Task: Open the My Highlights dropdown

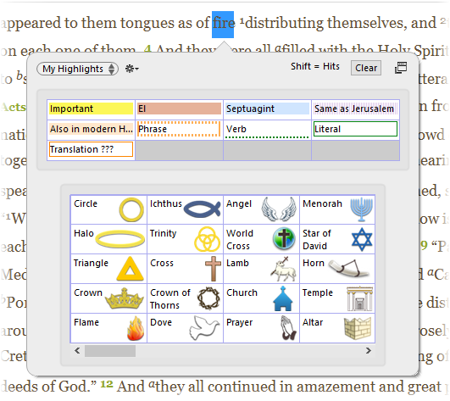Action: [x=77, y=69]
